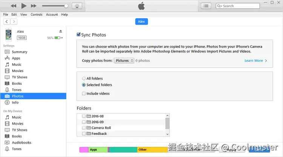Click the Apps segment of storage bar

point(98,149)
